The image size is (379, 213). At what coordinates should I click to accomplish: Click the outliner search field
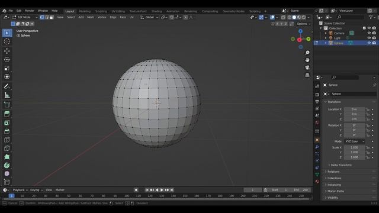click(350, 17)
